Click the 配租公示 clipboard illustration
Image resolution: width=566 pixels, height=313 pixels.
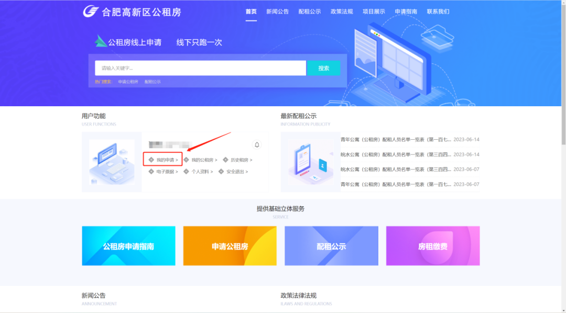(x=310, y=162)
